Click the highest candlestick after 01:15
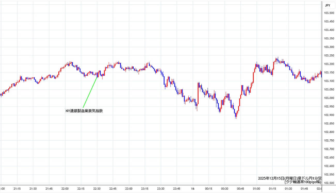Viewport: 336px width, 193px height. point(277,60)
